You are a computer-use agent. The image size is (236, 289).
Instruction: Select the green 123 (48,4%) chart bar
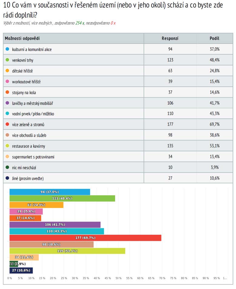tap(62, 198)
